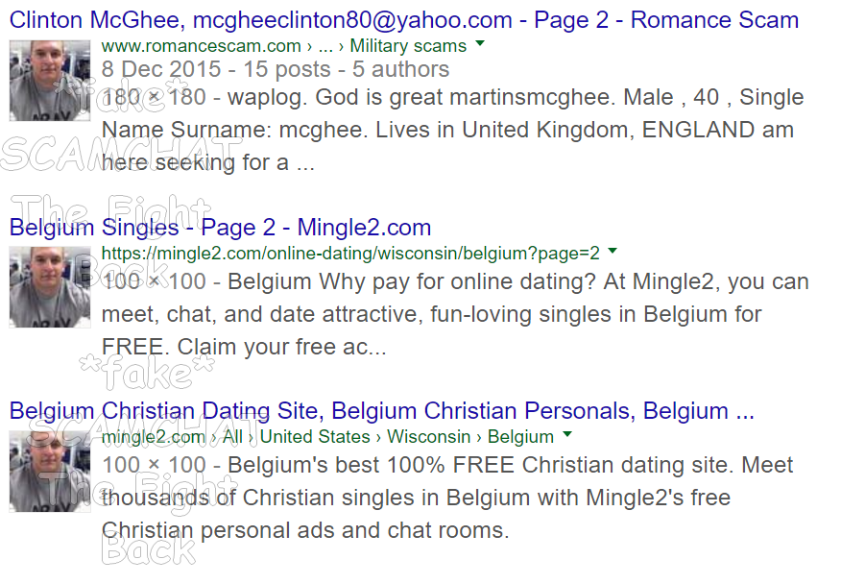Viewport: 841px width, 584px height.
Task: Click the '8 Dec 2015 - 15 posts' line
Action: (276, 69)
